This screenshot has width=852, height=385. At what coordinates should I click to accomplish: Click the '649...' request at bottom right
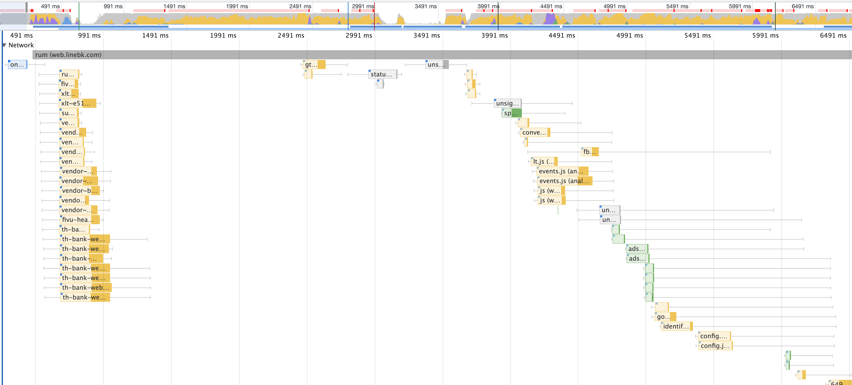(838, 383)
